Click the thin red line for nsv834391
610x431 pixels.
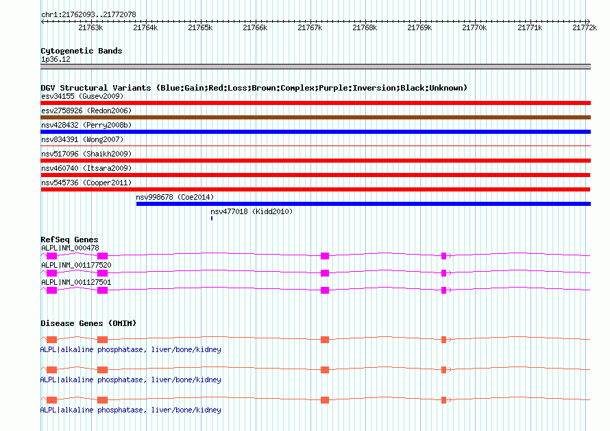(x=315, y=145)
